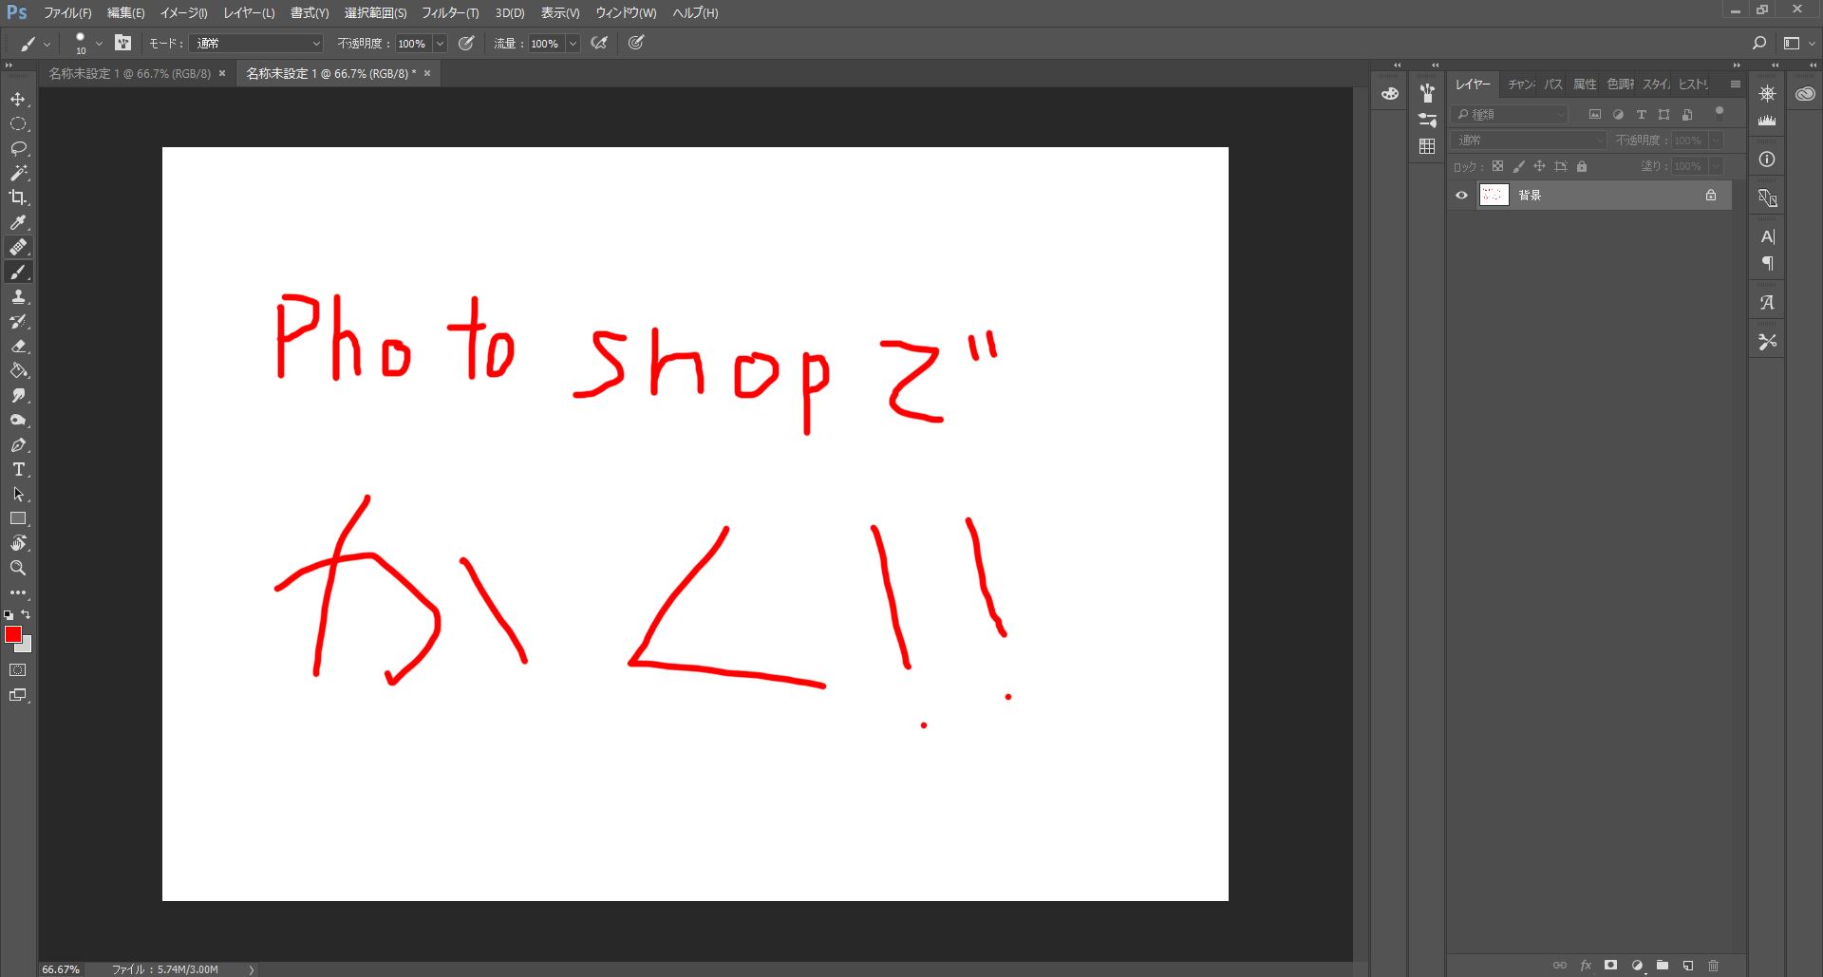Screen dimensions: 1823x977
Task: Switch to the チャンネル panel tab
Action: coord(1521,85)
